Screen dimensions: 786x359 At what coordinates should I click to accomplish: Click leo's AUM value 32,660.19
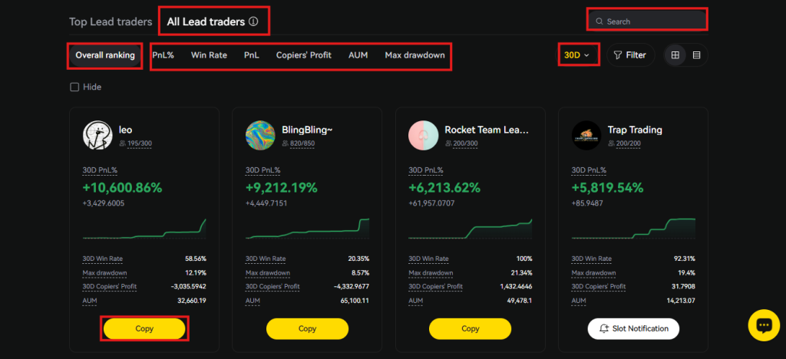pyautogui.click(x=190, y=301)
